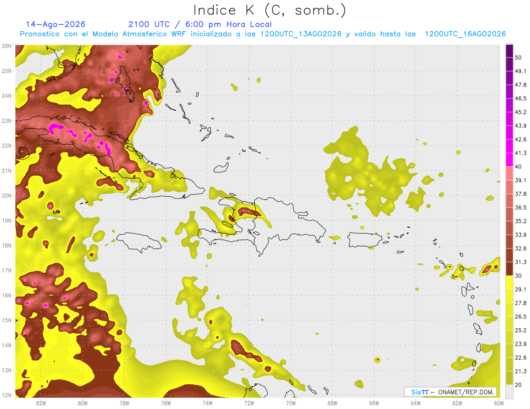
Task: Click the '20N' latitude label
Action: (6, 195)
